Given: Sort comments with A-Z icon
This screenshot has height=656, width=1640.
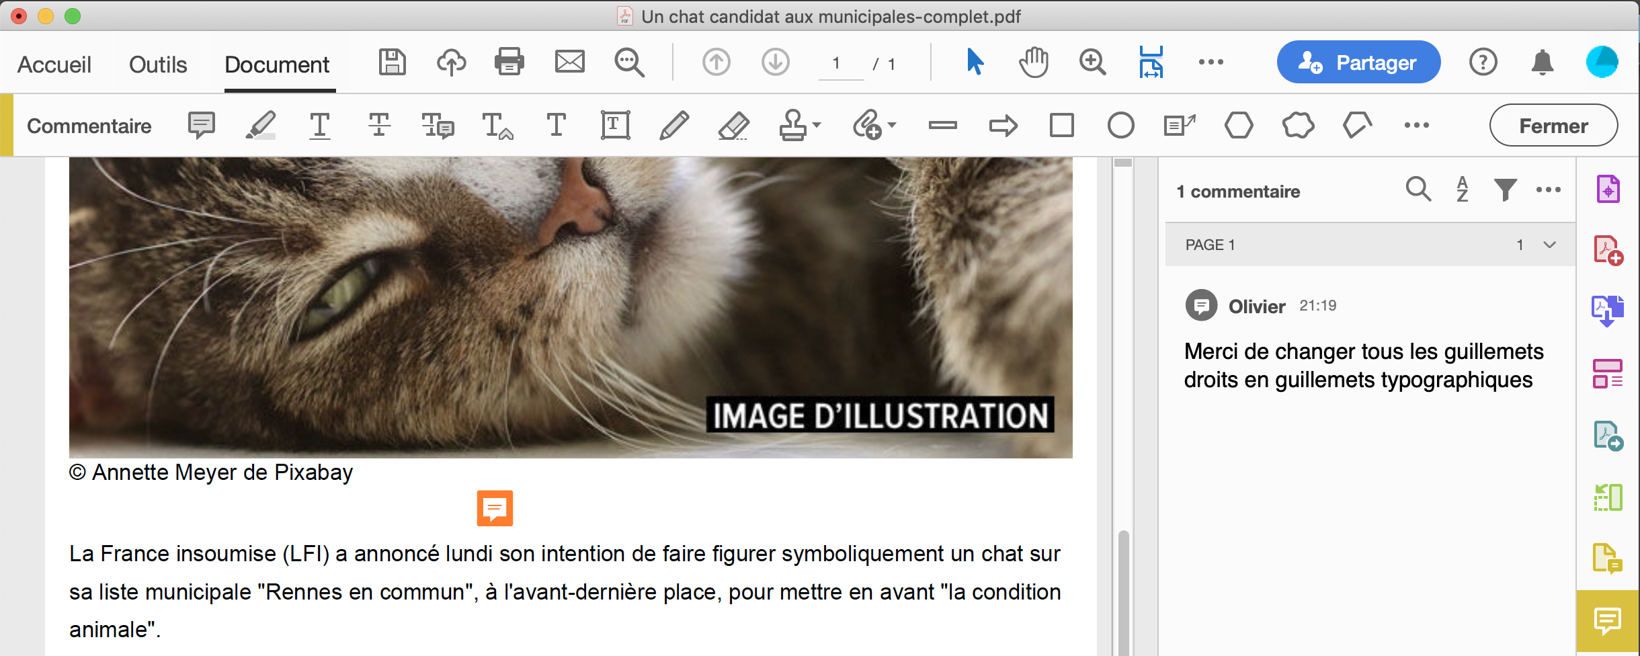Looking at the screenshot, I should click(1462, 190).
